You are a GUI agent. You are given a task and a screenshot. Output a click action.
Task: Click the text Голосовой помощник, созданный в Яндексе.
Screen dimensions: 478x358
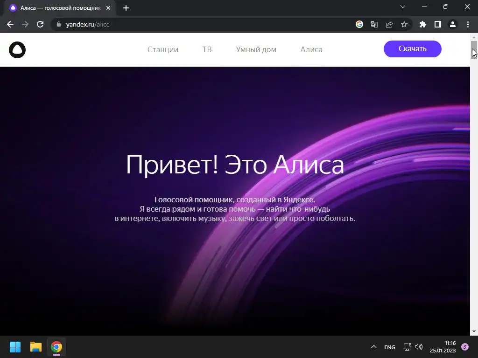[x=235, y=200]
